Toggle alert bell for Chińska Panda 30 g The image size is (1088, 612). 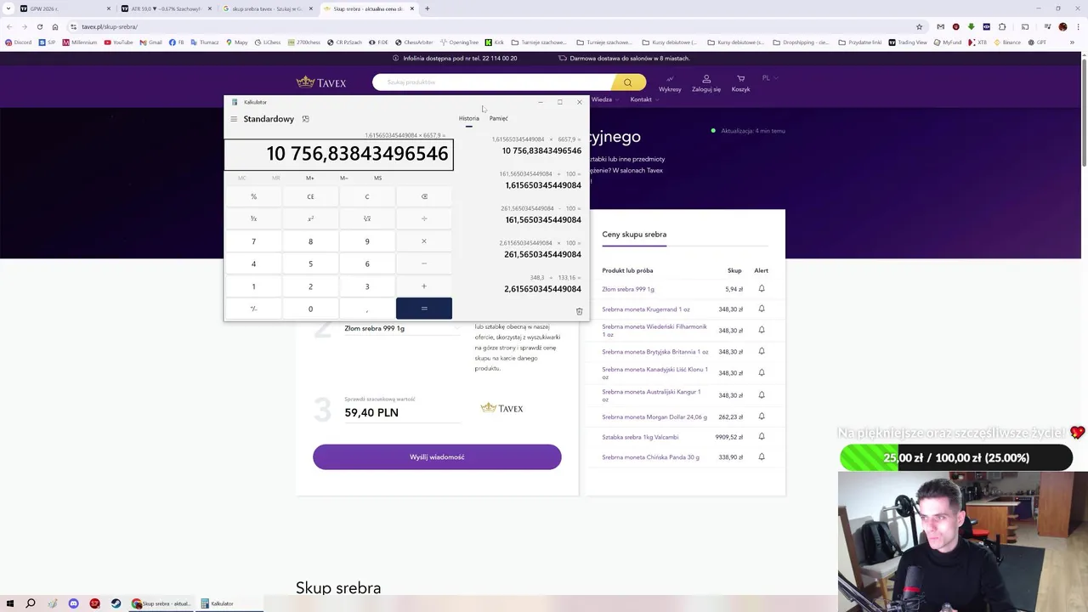tap(762, 456)
